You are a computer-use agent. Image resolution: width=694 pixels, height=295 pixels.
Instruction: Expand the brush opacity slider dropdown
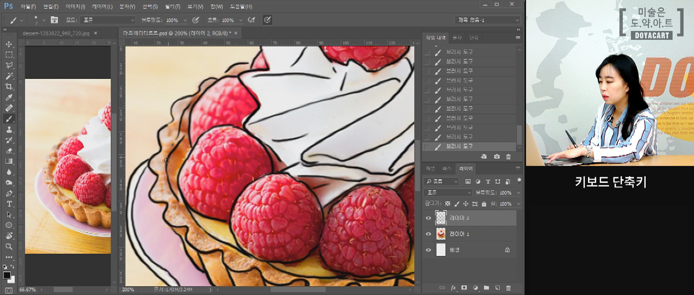[185, 20]
